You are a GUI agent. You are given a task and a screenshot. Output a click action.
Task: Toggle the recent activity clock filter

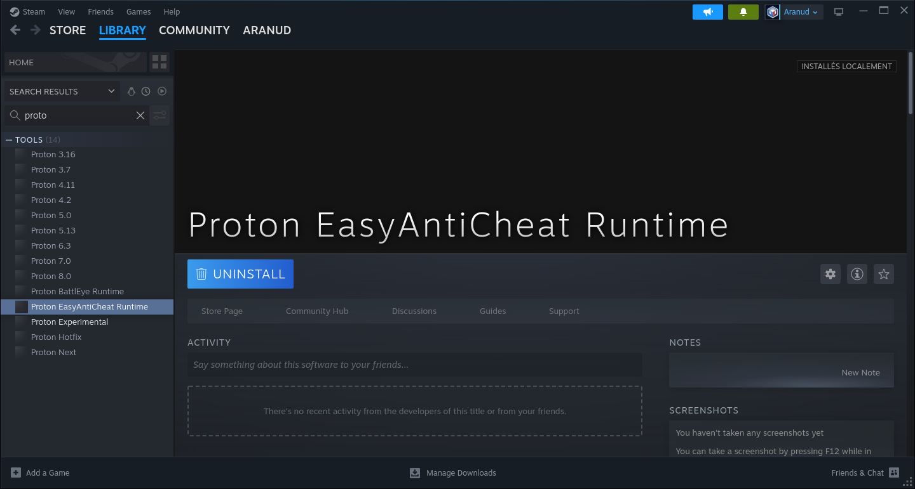(x=146, y=91)
